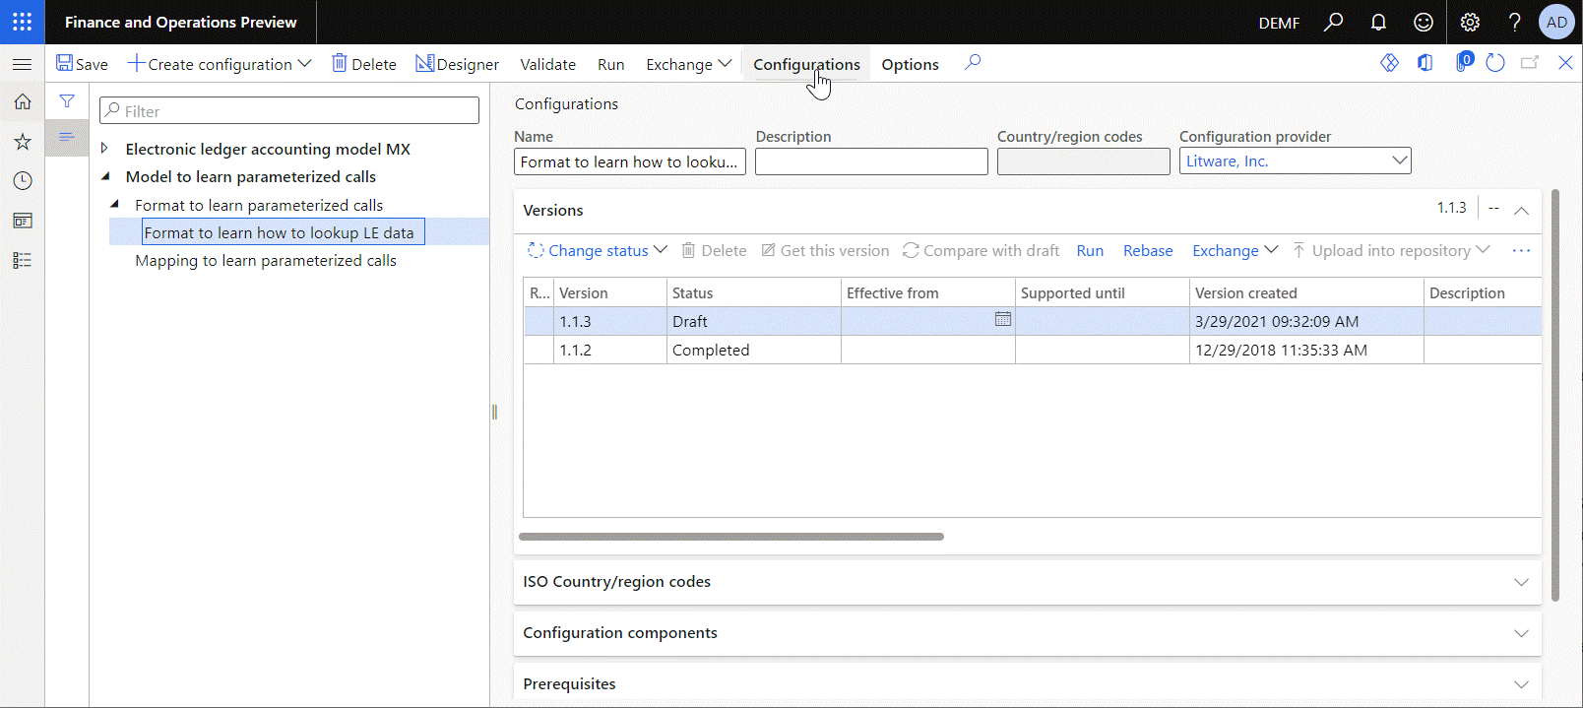The width and height of the screenshot is (1583, 708).
Task: Click Get this version
Action: [825, 250]
